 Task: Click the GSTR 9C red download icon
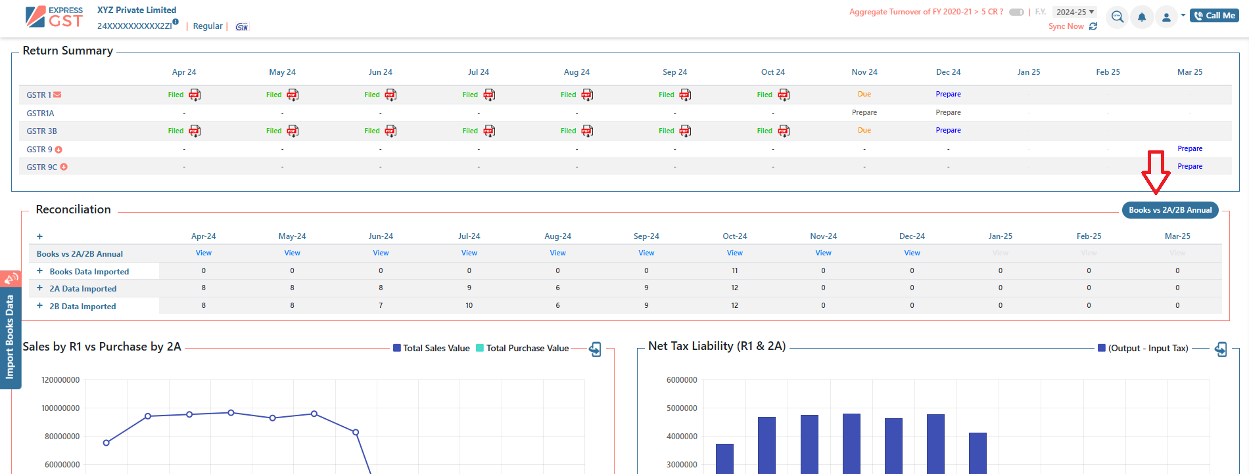(x=64, y=167)
